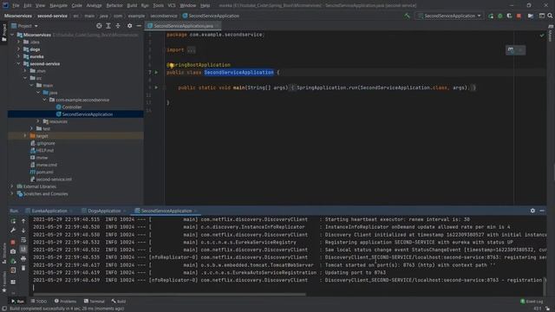Open the Build tool window
The image size is (555, 312).
119,302
